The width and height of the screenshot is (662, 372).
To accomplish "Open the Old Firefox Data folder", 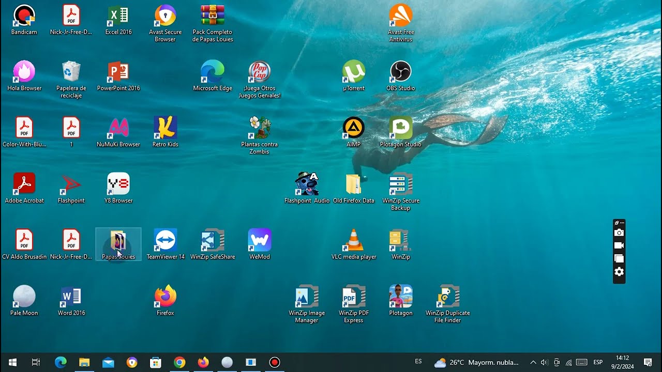I will click(354, 189).
